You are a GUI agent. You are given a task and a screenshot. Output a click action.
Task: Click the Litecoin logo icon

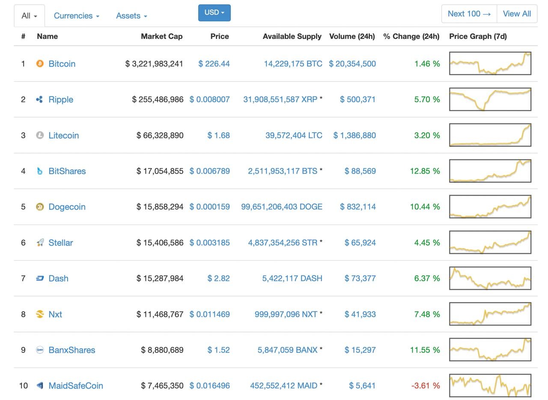click(40, 136)
